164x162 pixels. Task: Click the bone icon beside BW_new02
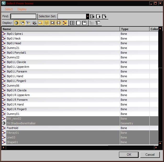4,119
